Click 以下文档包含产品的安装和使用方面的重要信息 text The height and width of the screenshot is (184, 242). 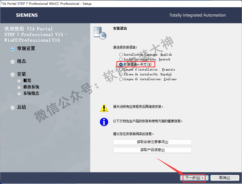pyautogui.click(x=148, y=121)
